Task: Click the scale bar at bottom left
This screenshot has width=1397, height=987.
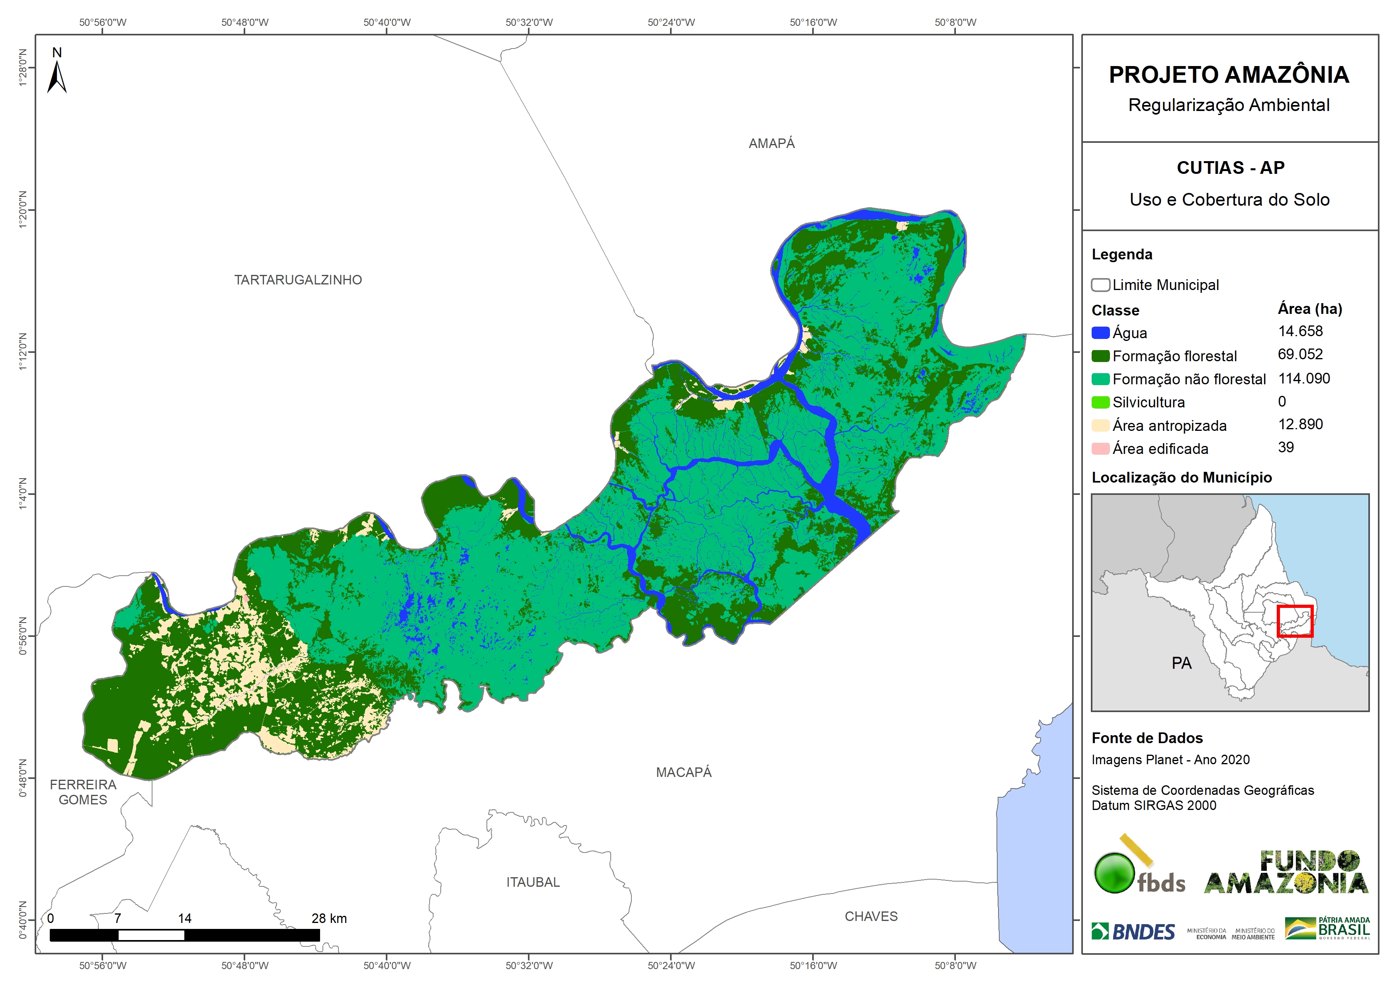Action: [184, 935]
